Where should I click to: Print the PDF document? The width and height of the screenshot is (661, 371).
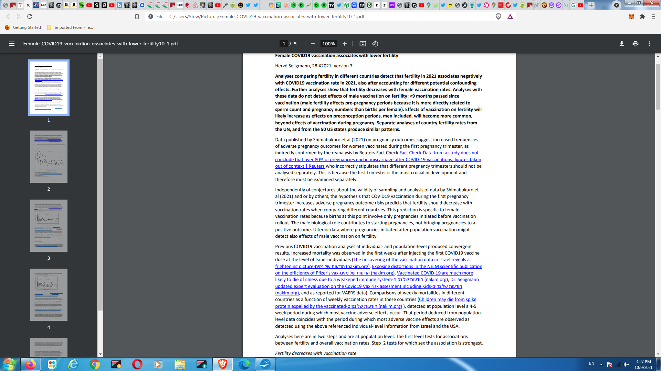pos(636,44)
